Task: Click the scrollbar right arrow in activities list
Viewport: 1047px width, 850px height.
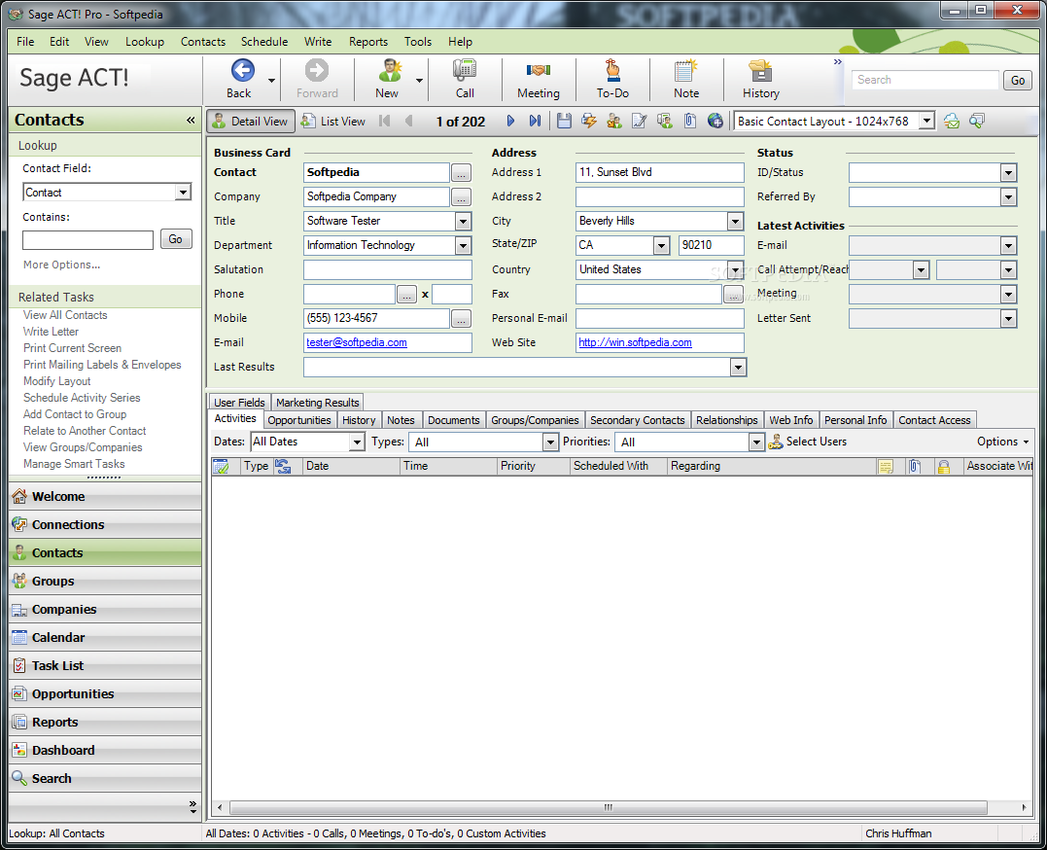Action: (1024, 807)
